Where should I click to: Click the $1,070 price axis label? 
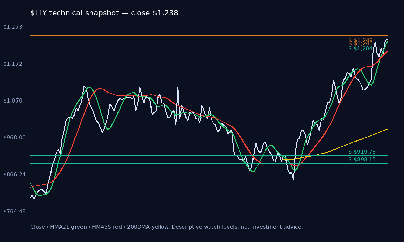coord(13,101)
